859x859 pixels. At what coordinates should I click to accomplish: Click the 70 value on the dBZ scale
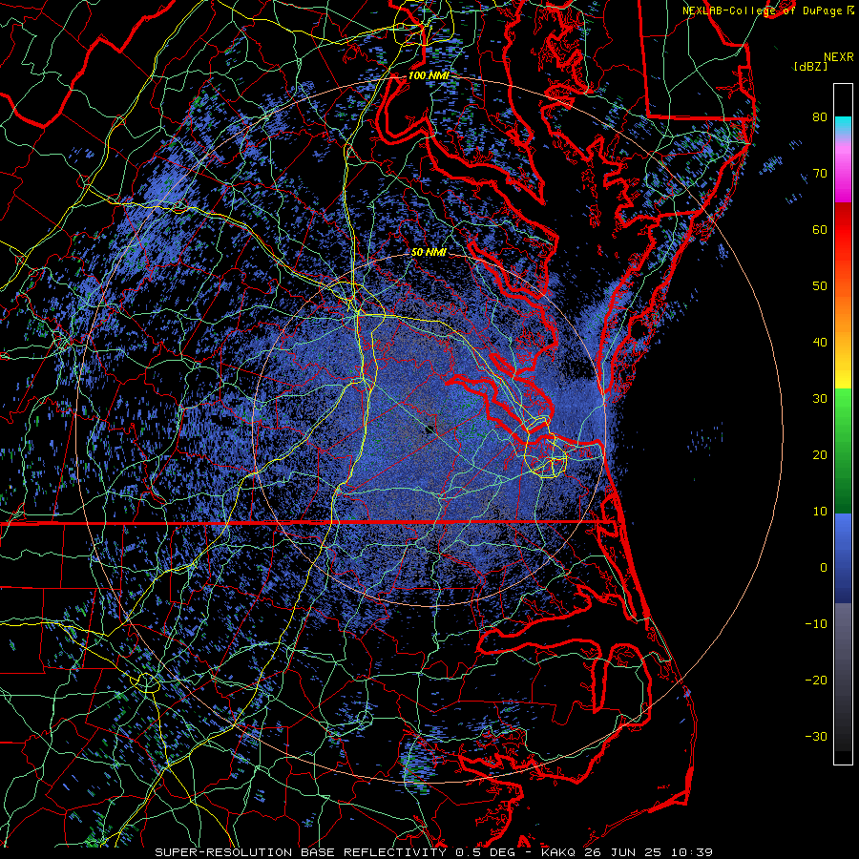[820, 174]
